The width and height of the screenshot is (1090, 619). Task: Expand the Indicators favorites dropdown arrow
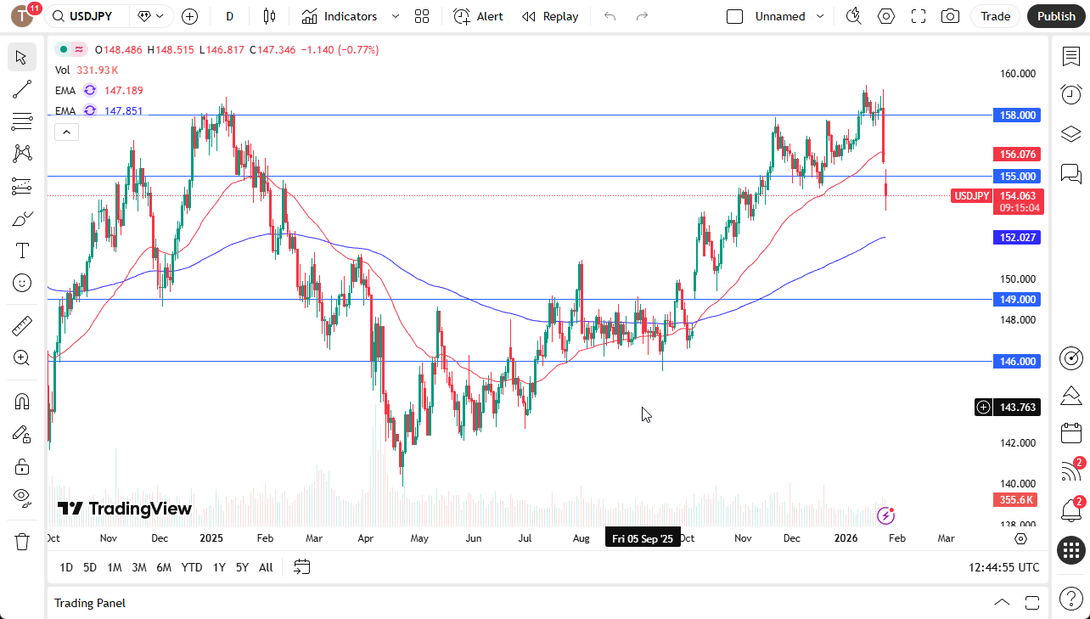[396, 16]
